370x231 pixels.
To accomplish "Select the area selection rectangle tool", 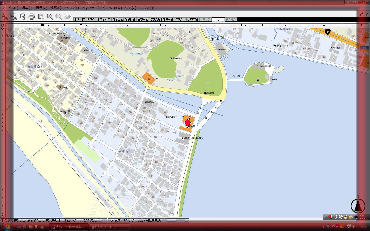I will (x=41, y=17).
